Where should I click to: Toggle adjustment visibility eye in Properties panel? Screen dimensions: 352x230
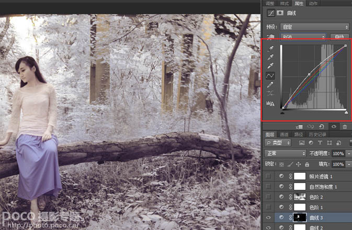point(334,127)
